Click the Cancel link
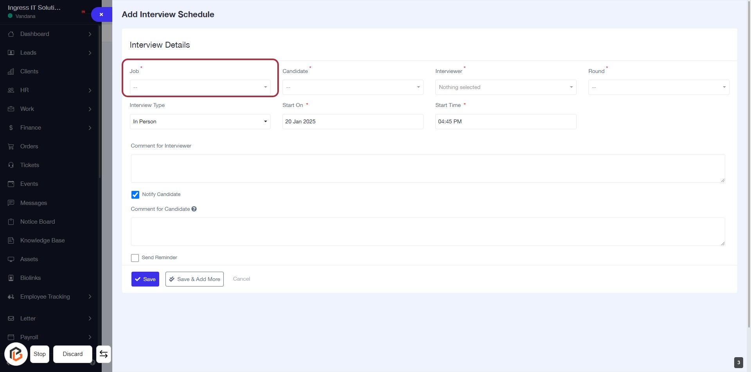Image resolution: width=751 pixels, height=372 pixels. 241,279
